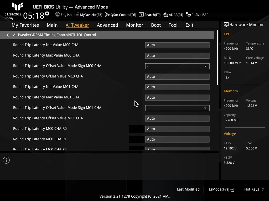Click the ReSize BAR icon
This screenshot has height=201, width=269.
pyautogui.click(x=188, y=15)
